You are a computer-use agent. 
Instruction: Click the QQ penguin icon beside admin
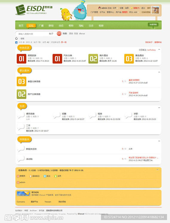click(x=99, y=8)
